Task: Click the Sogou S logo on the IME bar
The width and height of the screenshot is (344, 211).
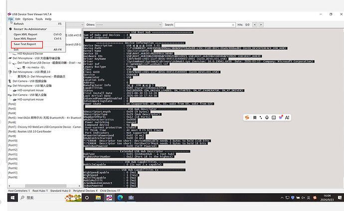Action: [x=247, y=118]
